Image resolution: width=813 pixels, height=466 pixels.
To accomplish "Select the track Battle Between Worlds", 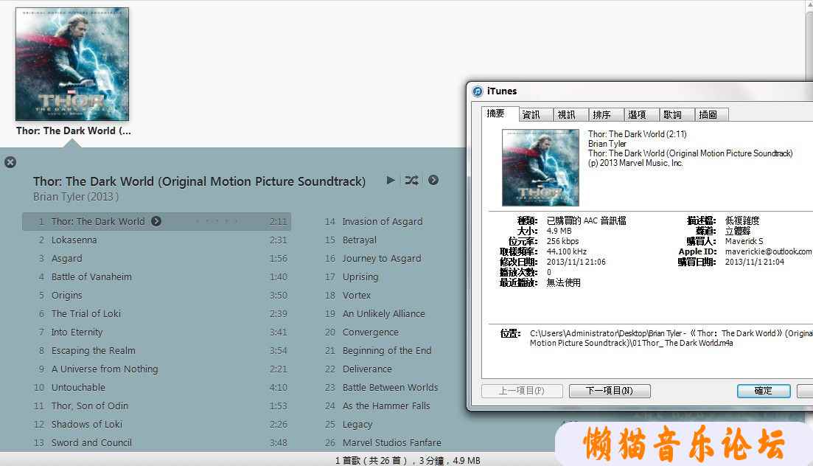I will [x=390, y=388].
